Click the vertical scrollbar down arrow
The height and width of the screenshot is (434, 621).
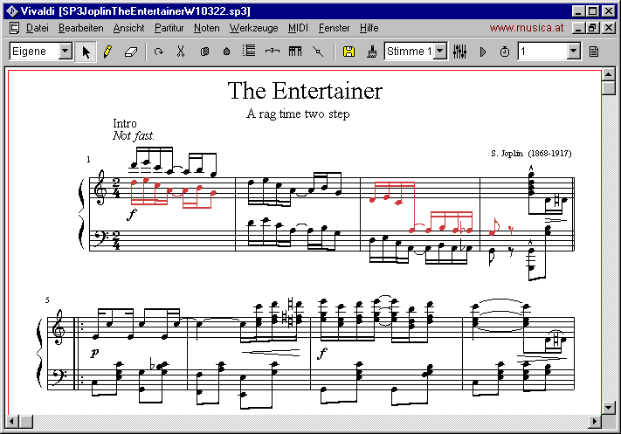pyautogui.click(x=609, y=408)
